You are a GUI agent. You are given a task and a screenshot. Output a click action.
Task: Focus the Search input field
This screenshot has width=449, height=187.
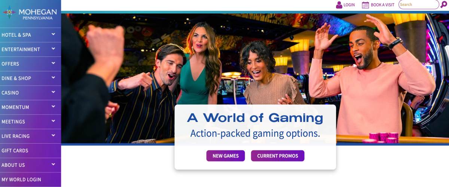tap(418, 4)
